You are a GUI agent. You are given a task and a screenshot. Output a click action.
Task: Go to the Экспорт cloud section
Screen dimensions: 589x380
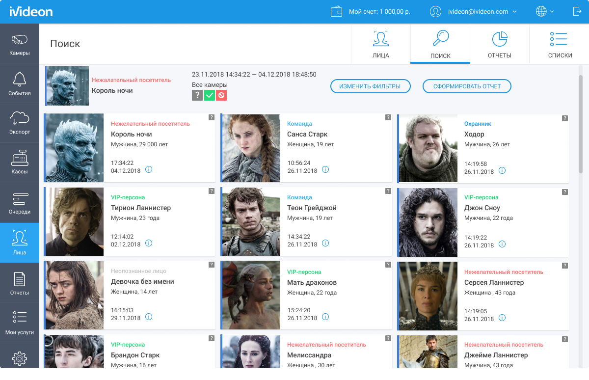pyautogui.click(x=20, y=123)
